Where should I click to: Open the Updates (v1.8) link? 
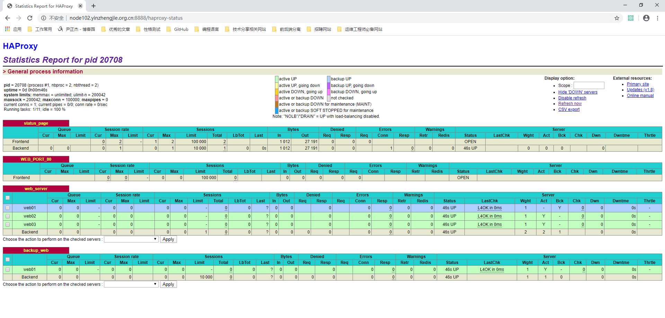640,90
